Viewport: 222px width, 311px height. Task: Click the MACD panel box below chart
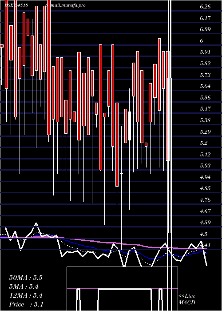[122, 289]
